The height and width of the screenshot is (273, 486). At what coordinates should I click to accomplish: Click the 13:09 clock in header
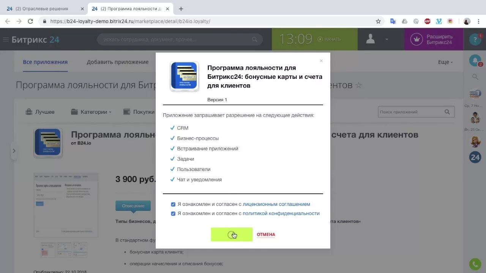pyautogui.click(x=296, y=39)
